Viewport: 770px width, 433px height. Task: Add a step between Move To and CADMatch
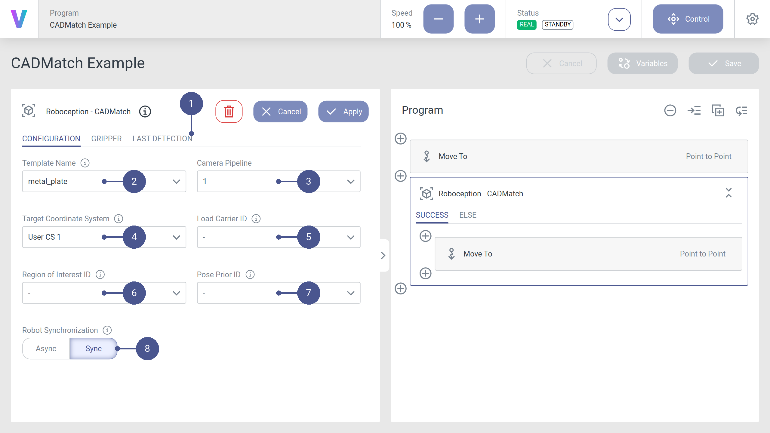(401, 176)
